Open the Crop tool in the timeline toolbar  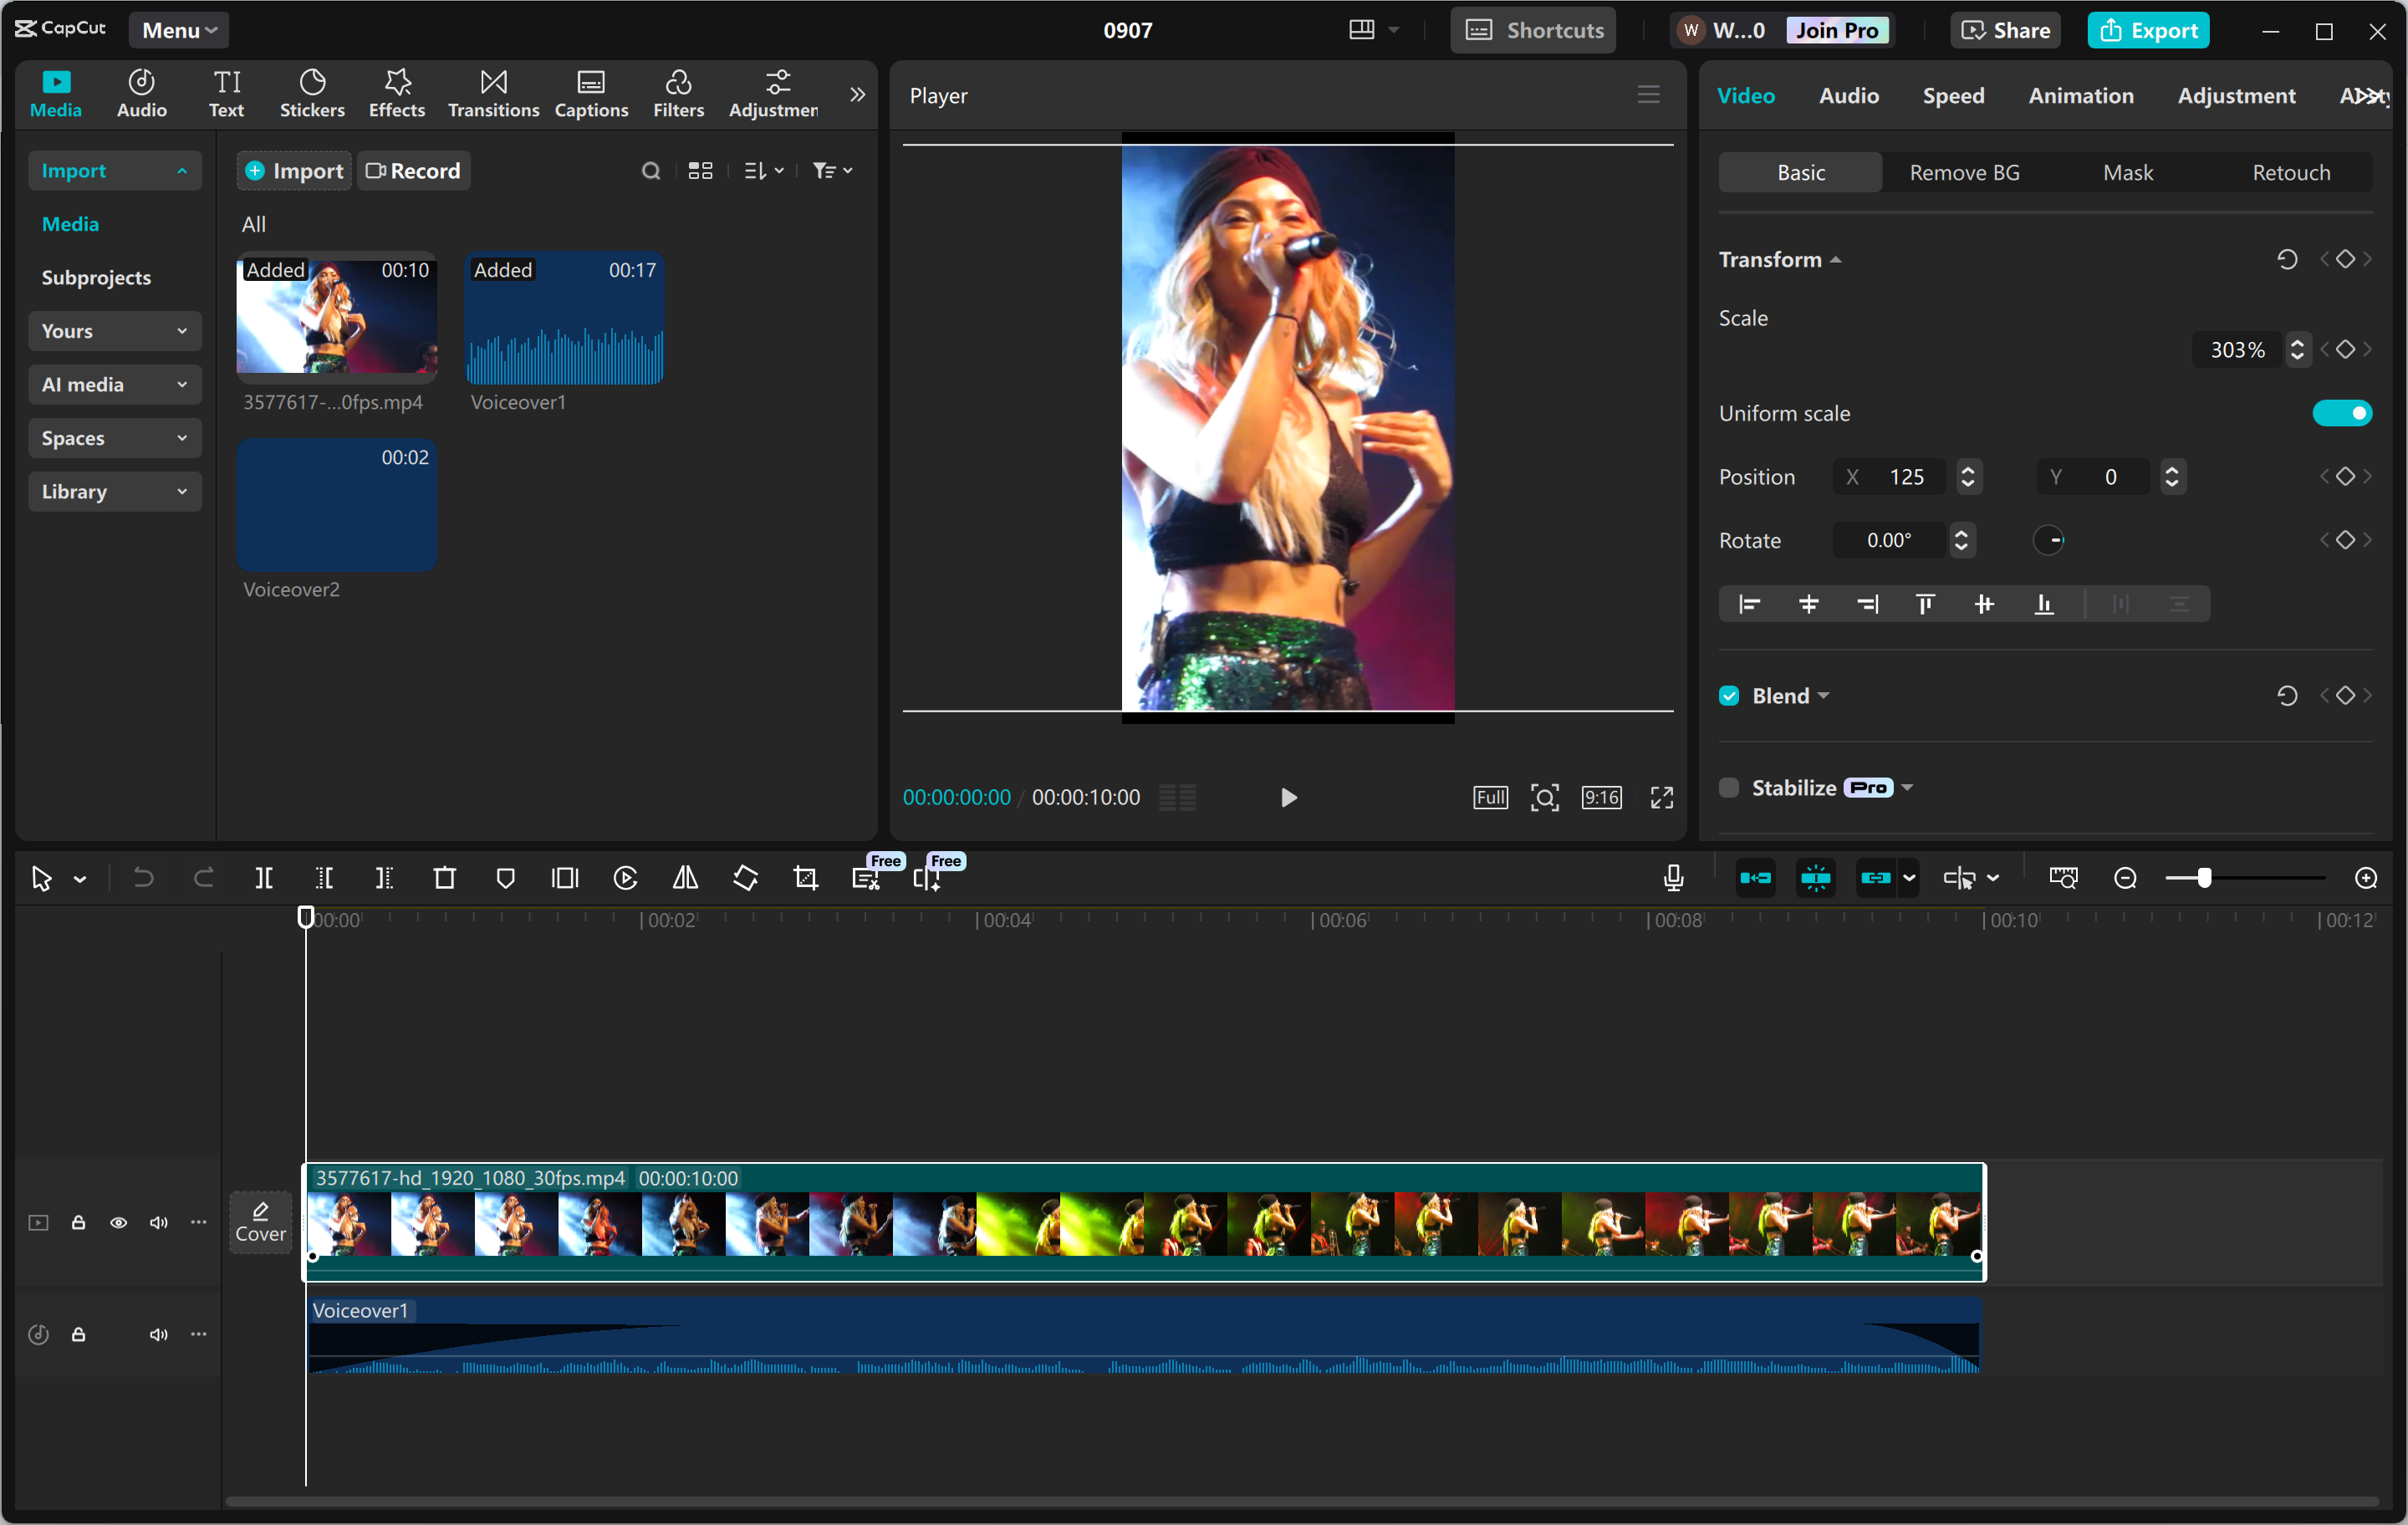click(805, 878)
